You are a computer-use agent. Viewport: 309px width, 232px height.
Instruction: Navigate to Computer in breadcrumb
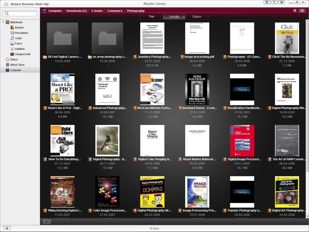55,11
